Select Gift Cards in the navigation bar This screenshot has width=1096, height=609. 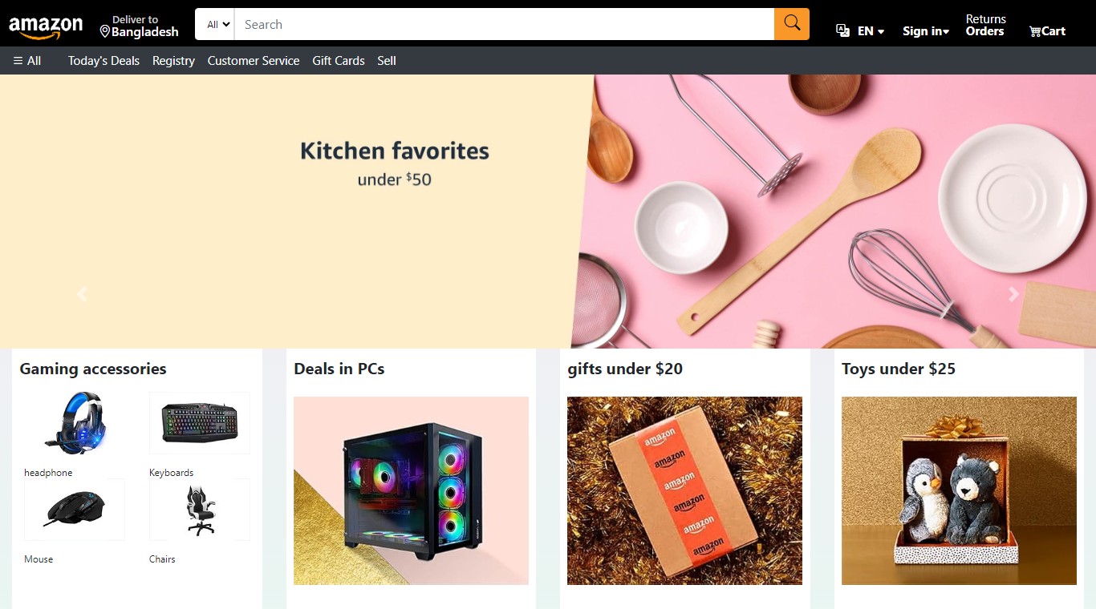tap(339, 61)
